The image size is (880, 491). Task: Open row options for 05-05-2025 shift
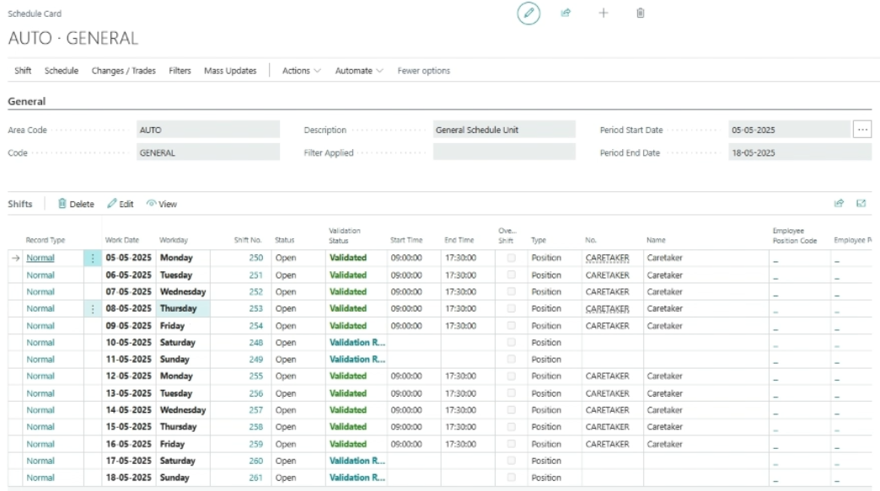point(93,259)
